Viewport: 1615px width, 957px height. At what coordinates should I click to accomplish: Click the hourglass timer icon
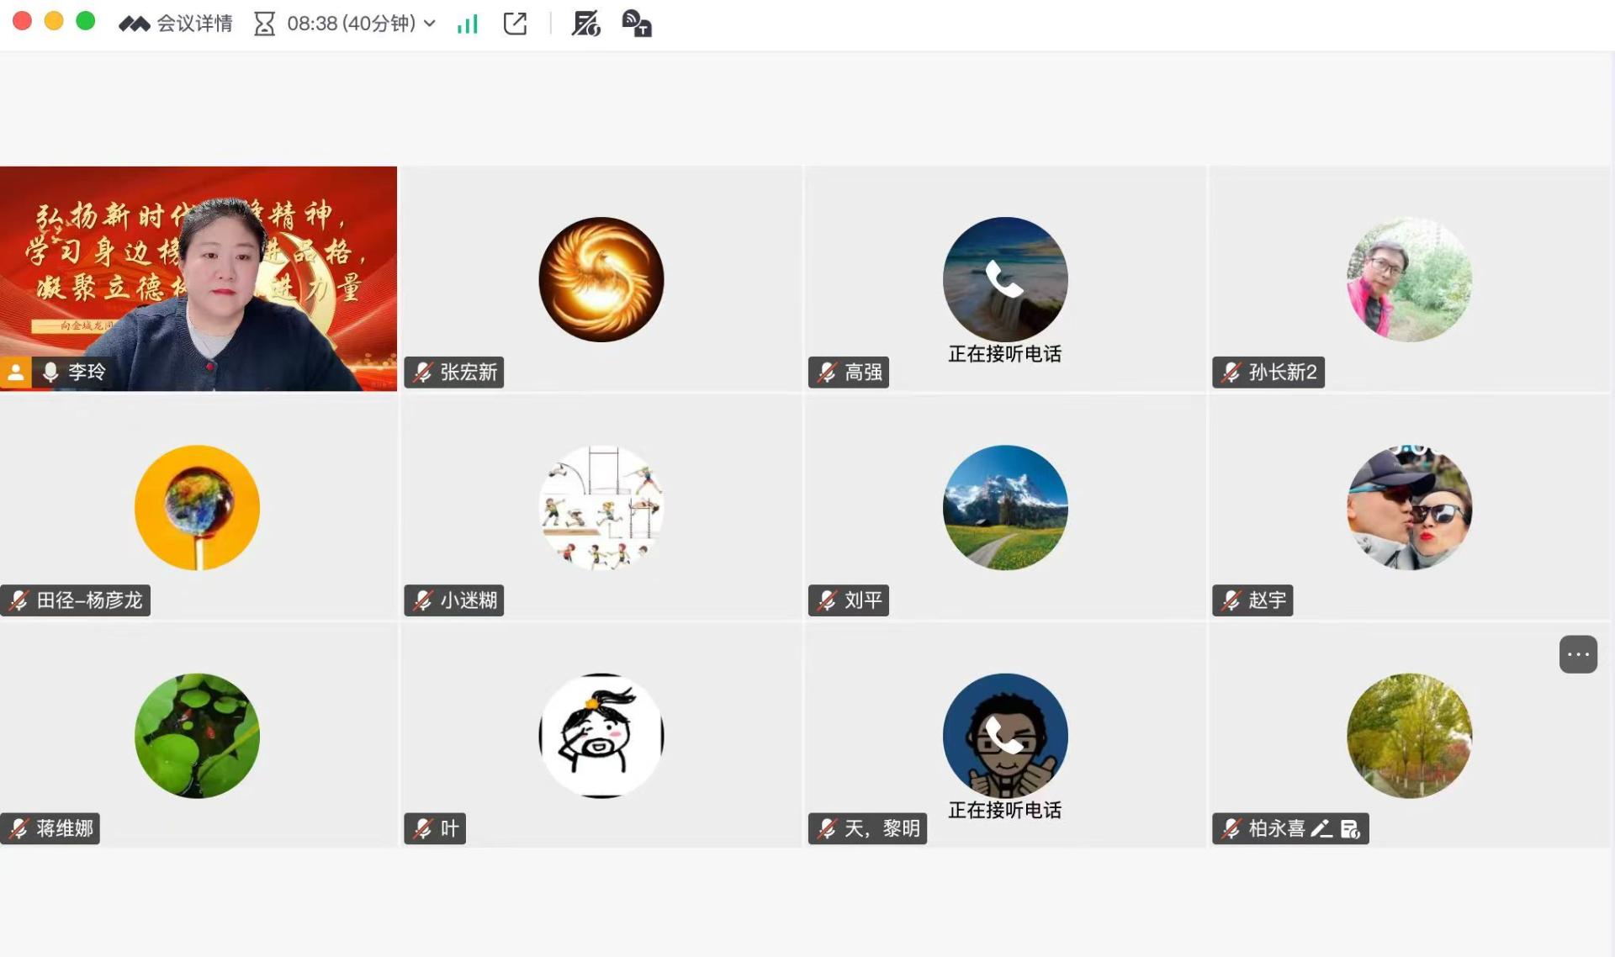coord(264,24)
